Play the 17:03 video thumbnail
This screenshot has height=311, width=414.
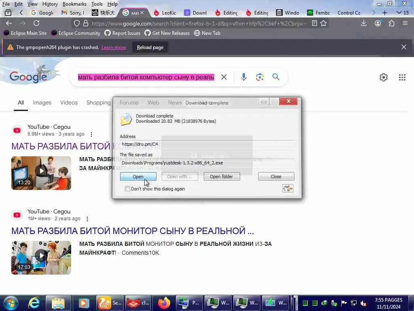coord(41,258)
